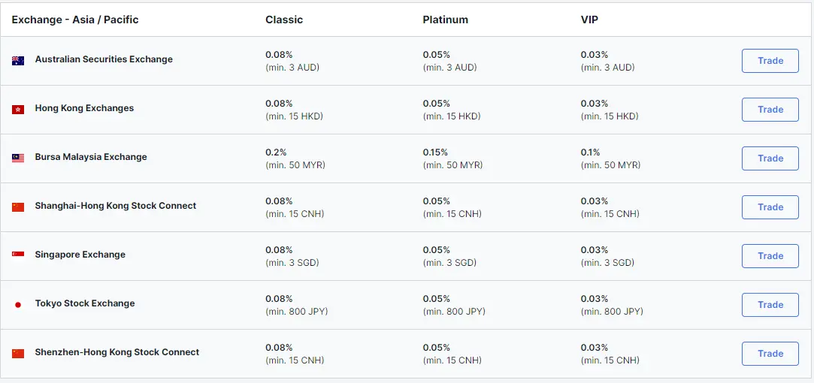Trade on Shenzhen-Hong Kong Stock Connect

click(x=770, y=354)
